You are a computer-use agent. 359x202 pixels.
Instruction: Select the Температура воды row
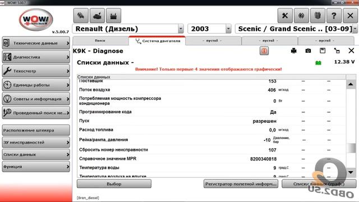211,168
